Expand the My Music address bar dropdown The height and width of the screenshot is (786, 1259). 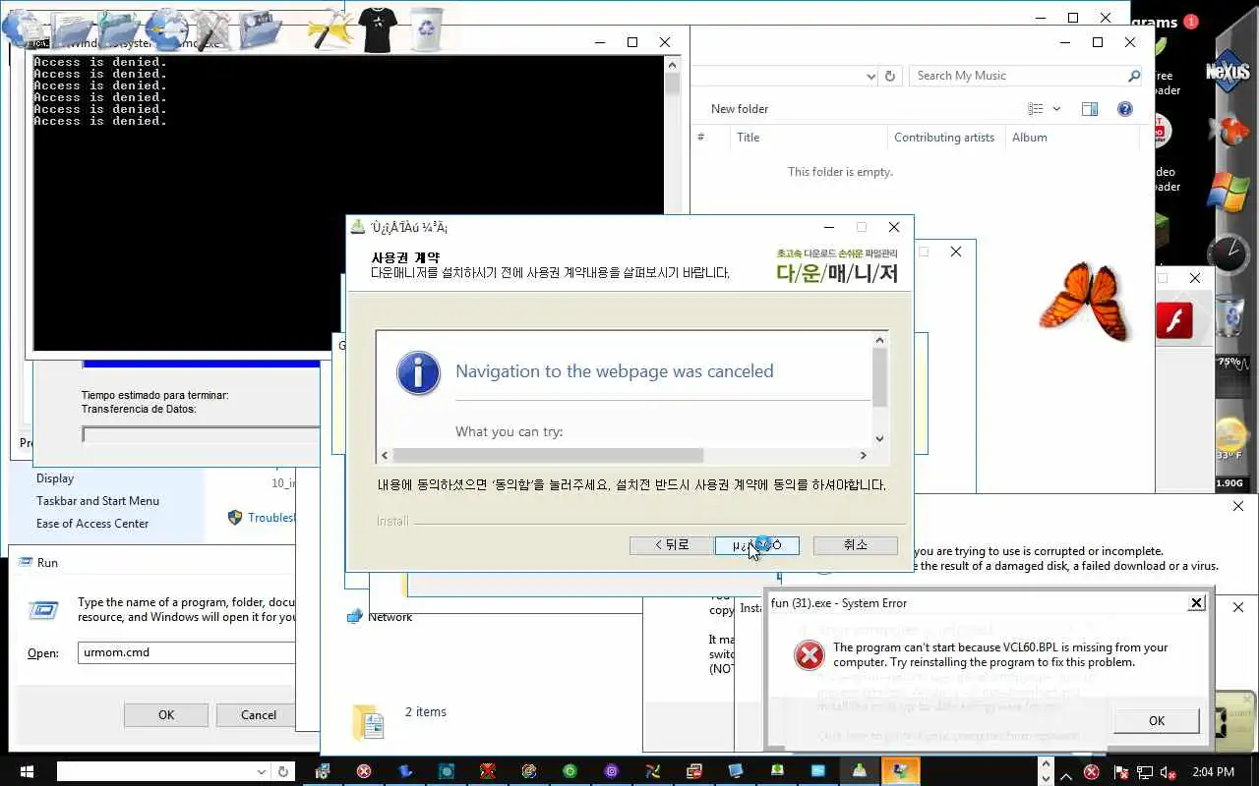pos(870,77)
